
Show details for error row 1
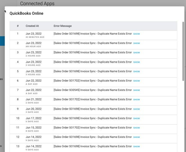point(136,34)
